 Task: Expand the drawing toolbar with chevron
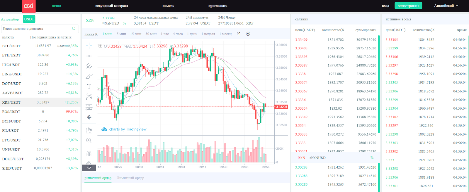coord(89,168)
